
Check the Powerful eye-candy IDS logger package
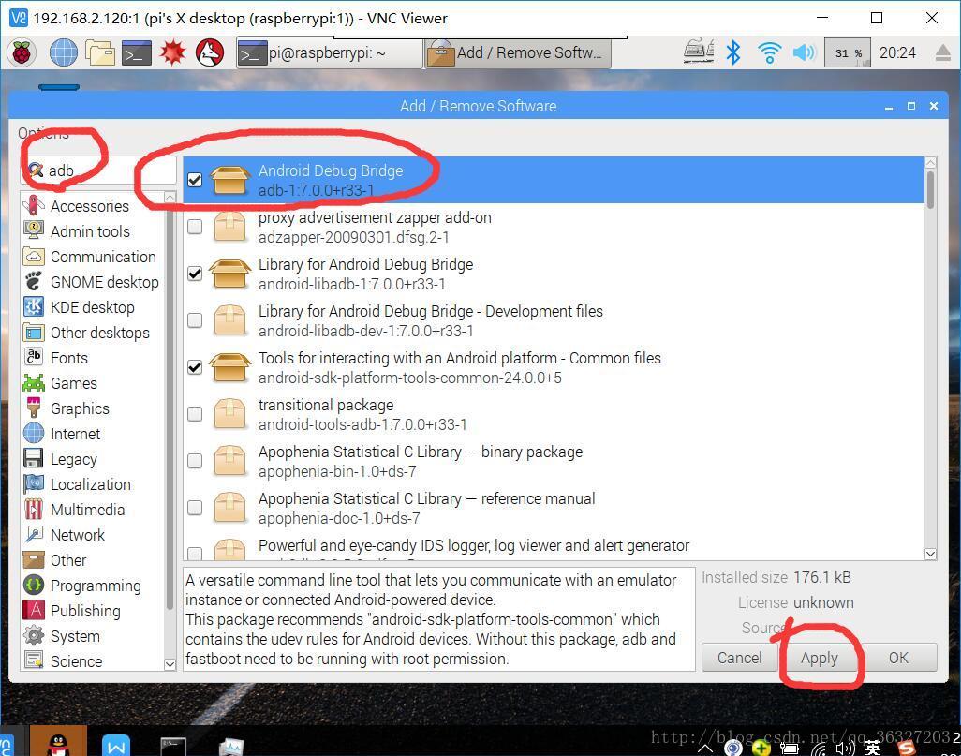click(x=194, y=553)
